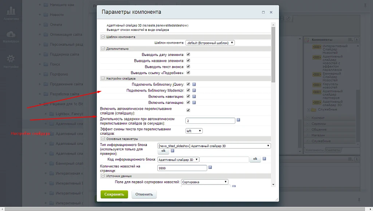This screenshot has width=373, height=211.
Task: Show help for Количество новостей на странице
Action: coord(210,167)
